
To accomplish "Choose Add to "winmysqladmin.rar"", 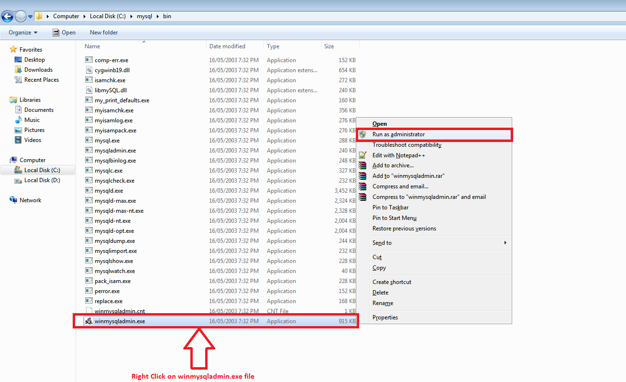I will tap(409, 176).
